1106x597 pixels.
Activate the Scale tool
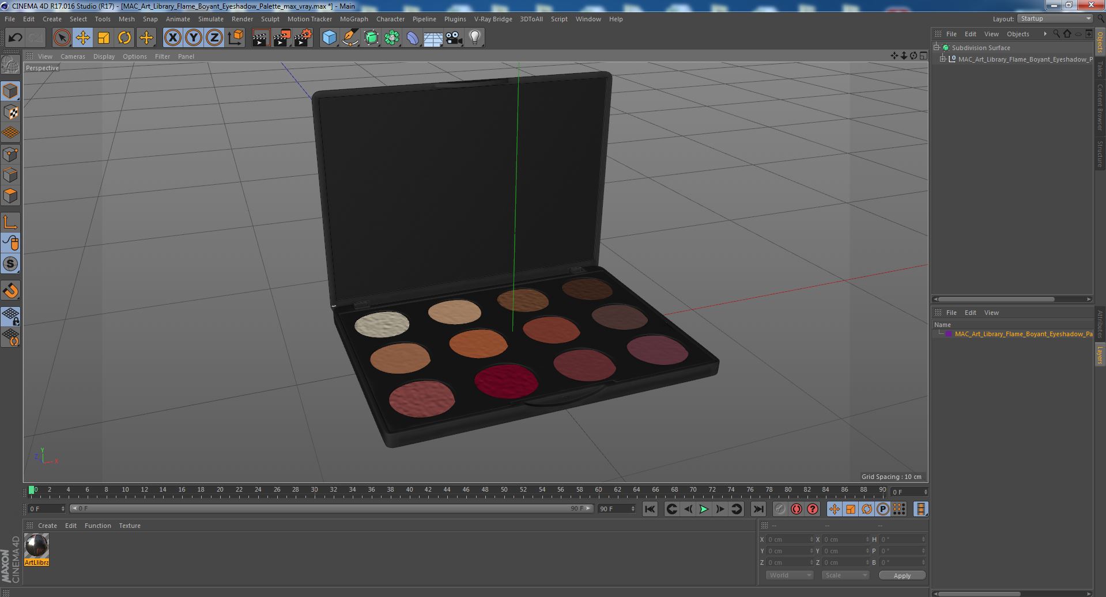[104, 38]
